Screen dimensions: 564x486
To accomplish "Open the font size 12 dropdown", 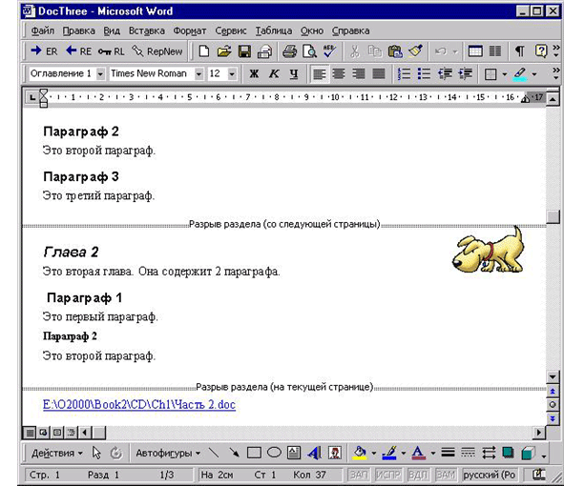I will coord(232,74).
